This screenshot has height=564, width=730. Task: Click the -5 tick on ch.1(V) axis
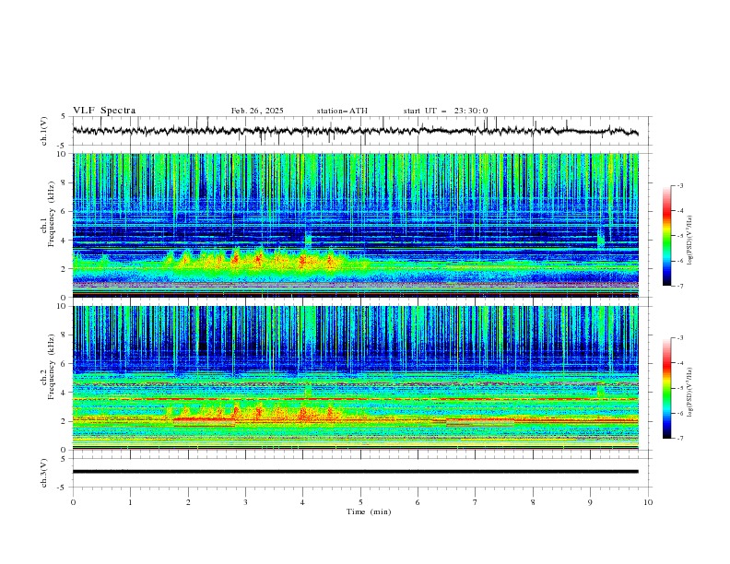[62, 146]
